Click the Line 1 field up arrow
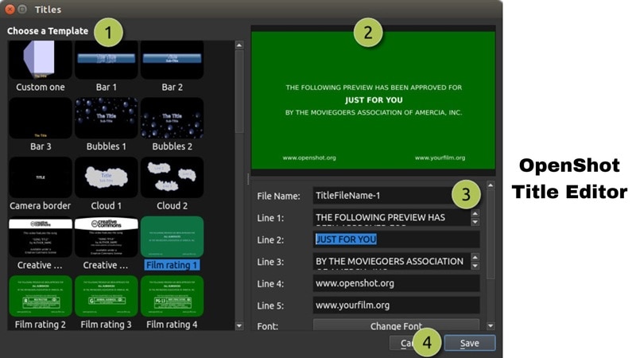This screenshot has height=358, width=636. coord(475,213)
